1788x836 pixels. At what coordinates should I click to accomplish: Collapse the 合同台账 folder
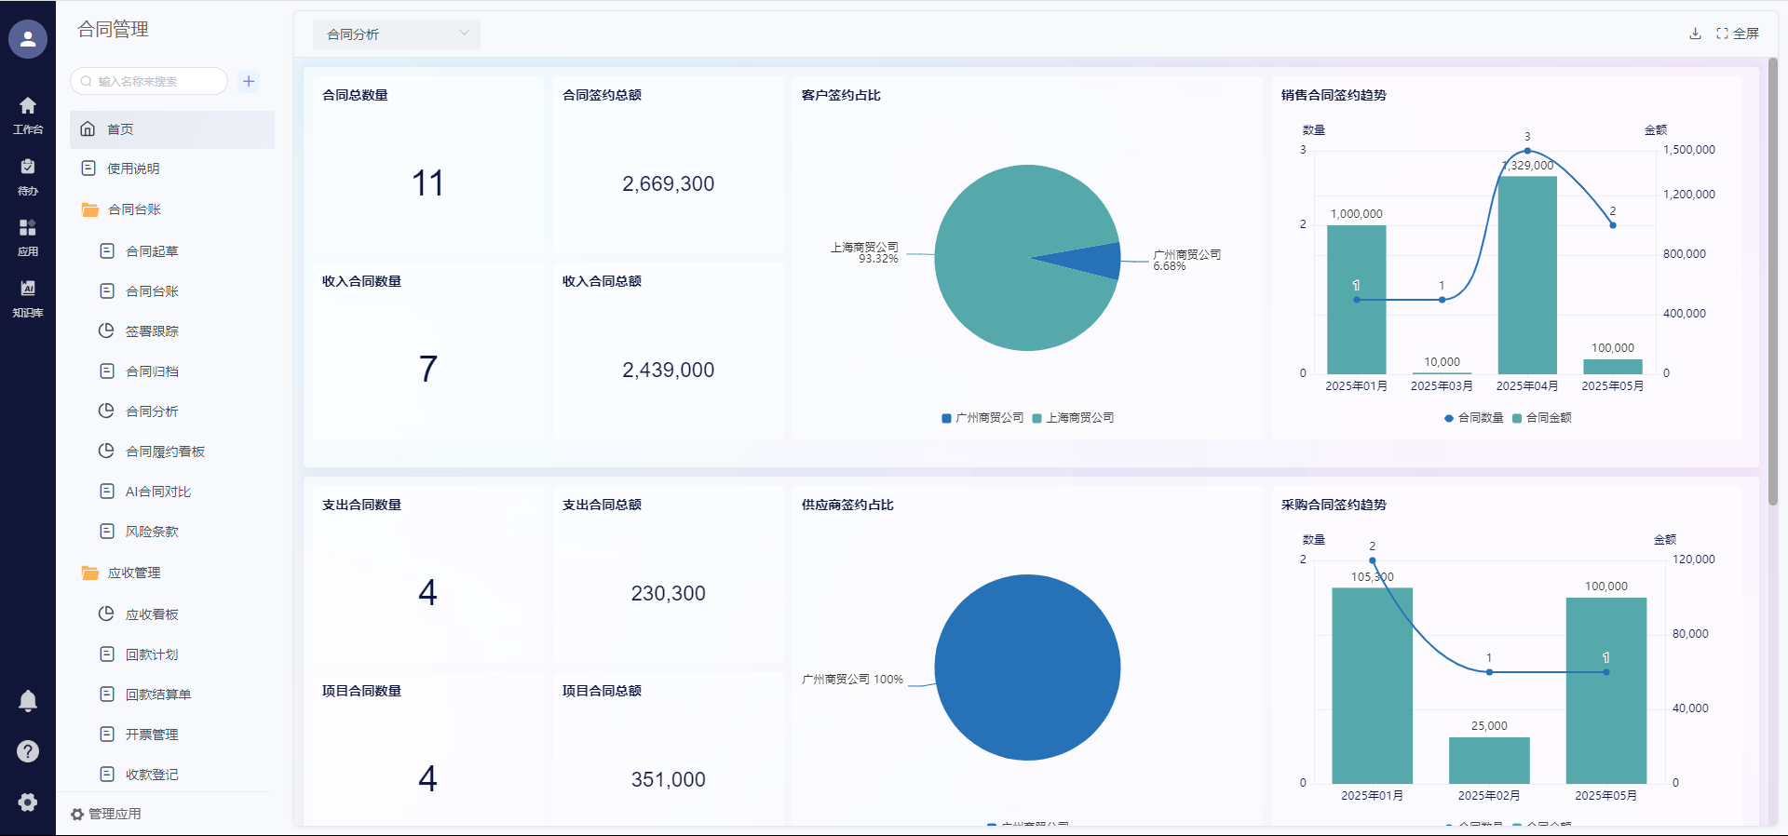(134, 209)
